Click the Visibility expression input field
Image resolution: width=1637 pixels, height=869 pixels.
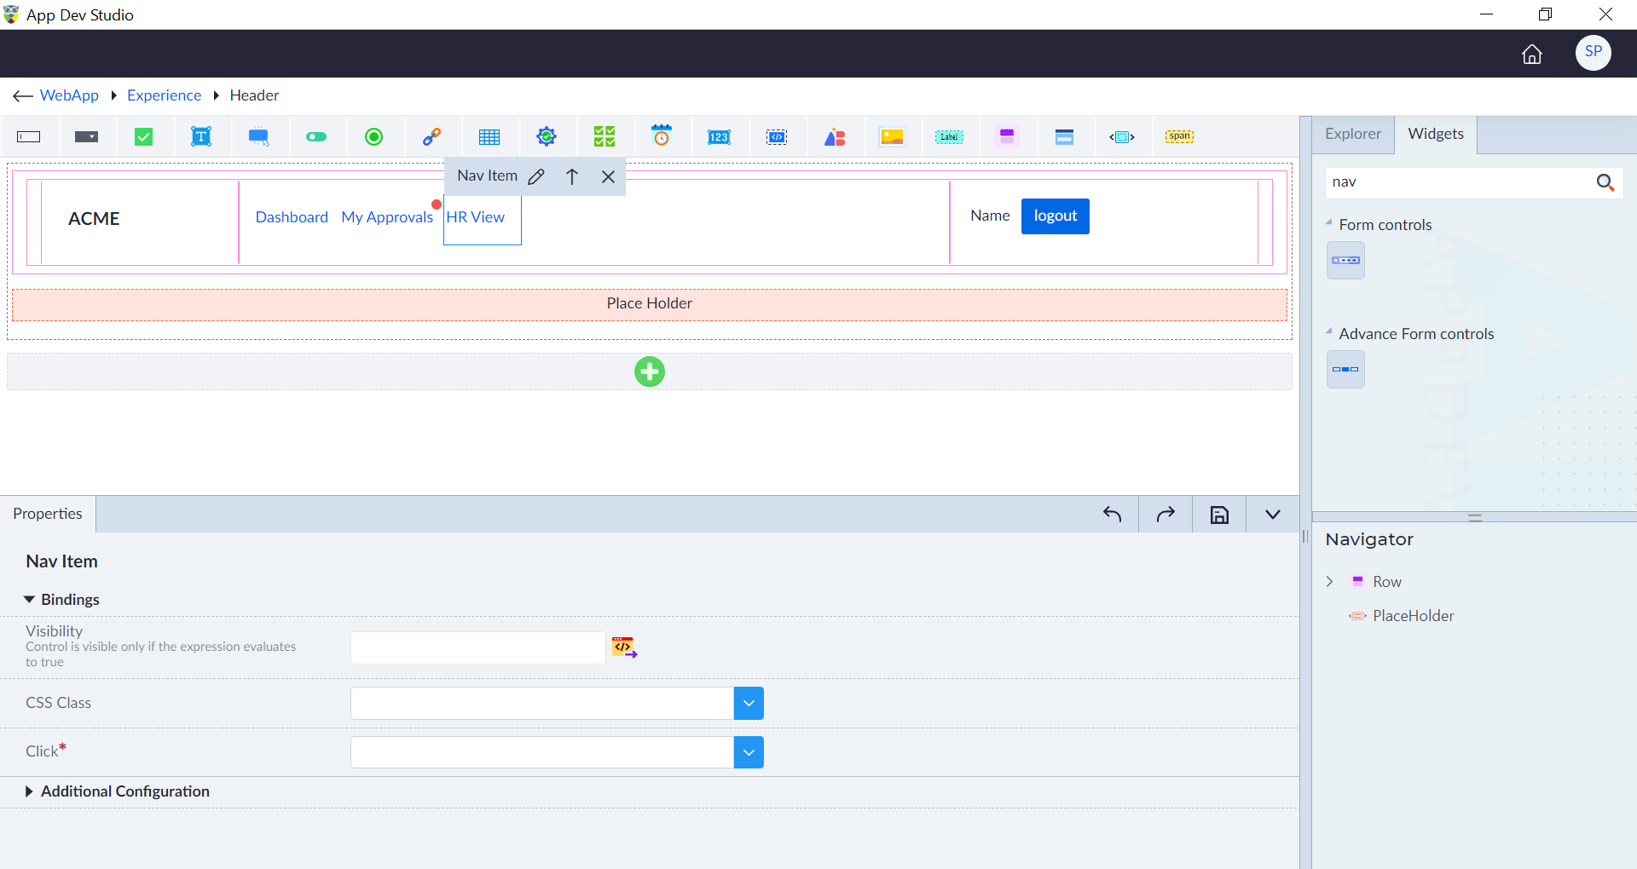coord(478,648)
